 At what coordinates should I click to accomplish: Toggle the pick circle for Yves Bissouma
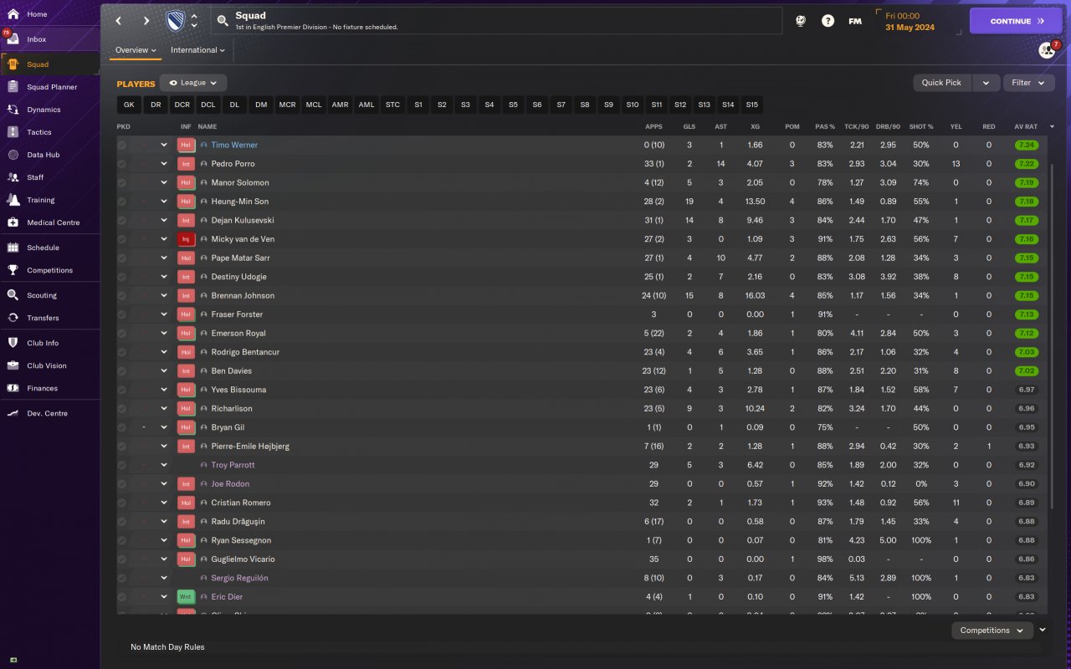pos(122,390)
